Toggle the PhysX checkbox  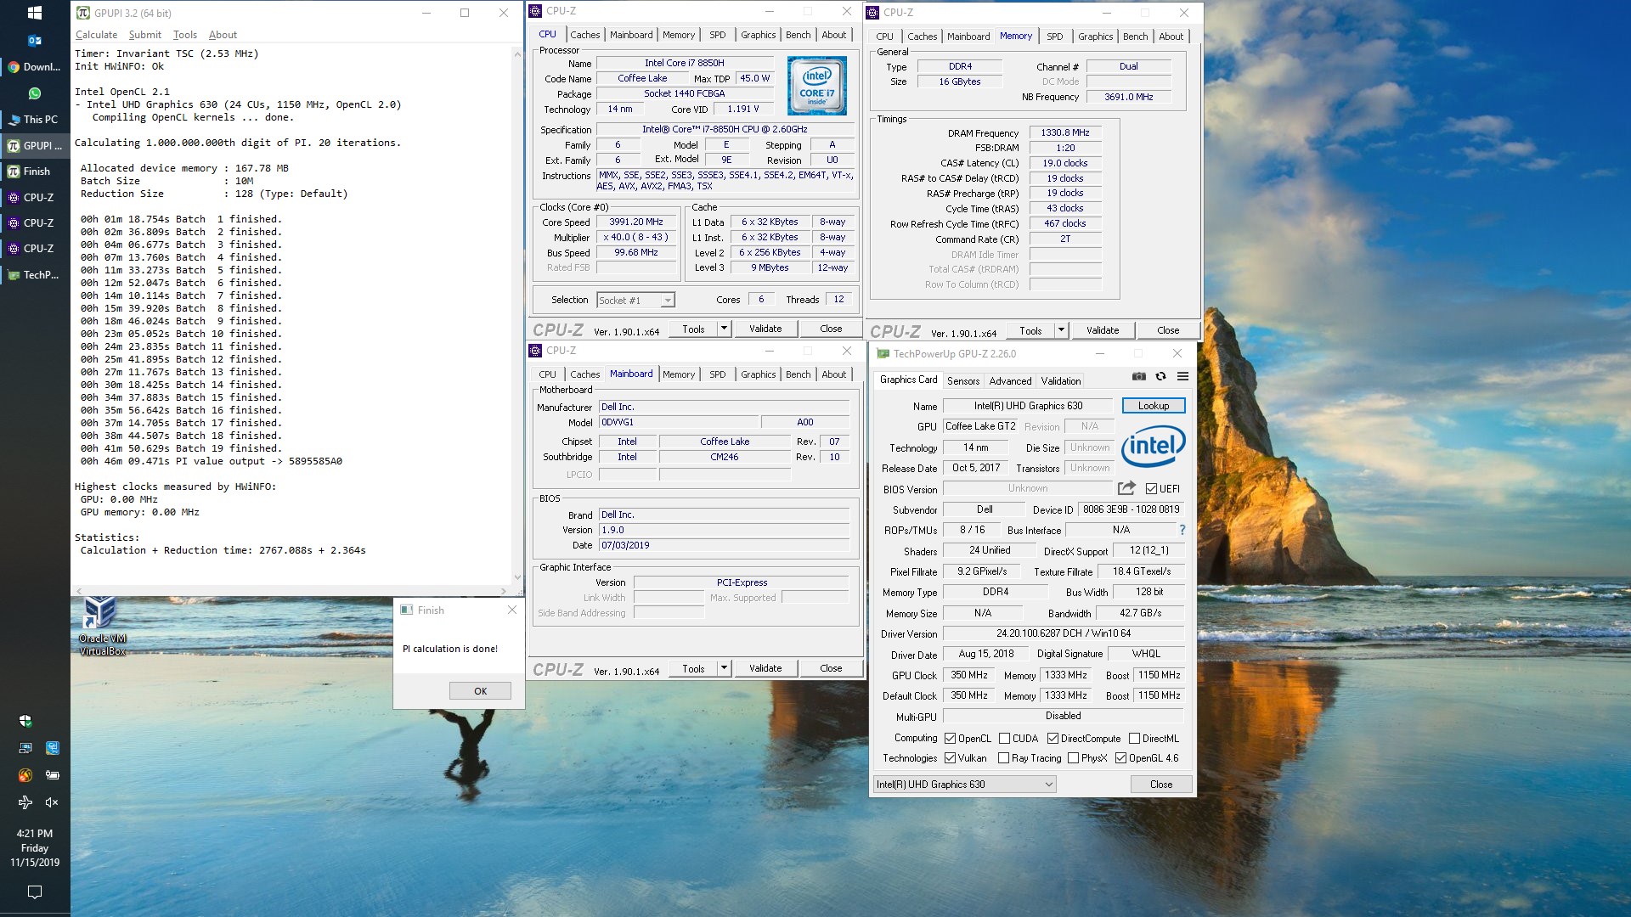point(1073,758)
